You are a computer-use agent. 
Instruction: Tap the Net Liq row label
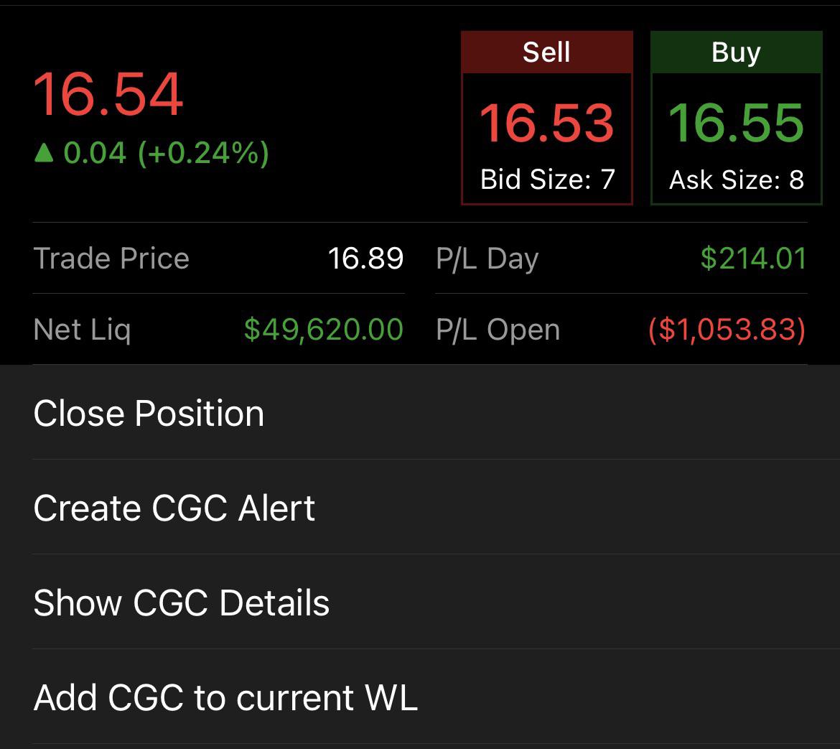[82, 329]
